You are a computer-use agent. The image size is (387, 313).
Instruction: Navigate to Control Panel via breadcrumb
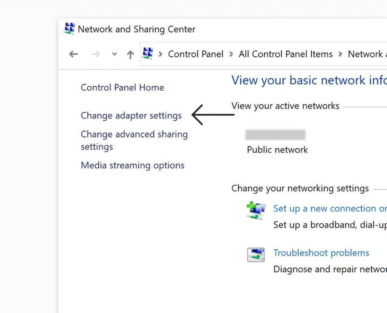coord(196,54)
